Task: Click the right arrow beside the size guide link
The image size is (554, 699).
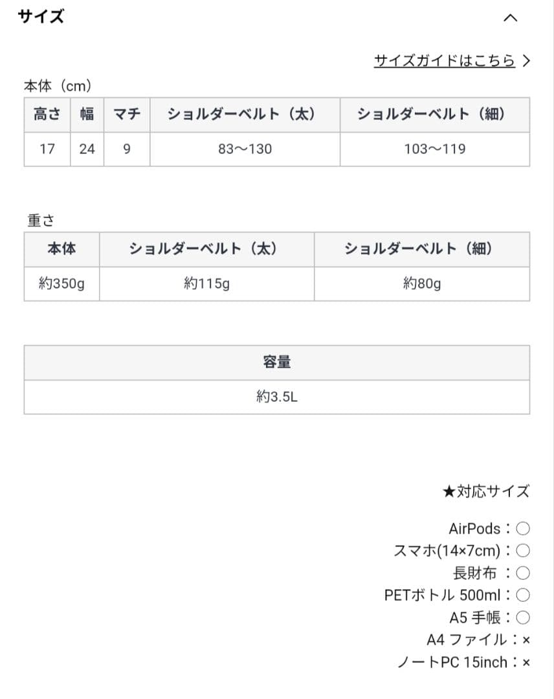Action: pyautogui.click(x=526, y=61)
